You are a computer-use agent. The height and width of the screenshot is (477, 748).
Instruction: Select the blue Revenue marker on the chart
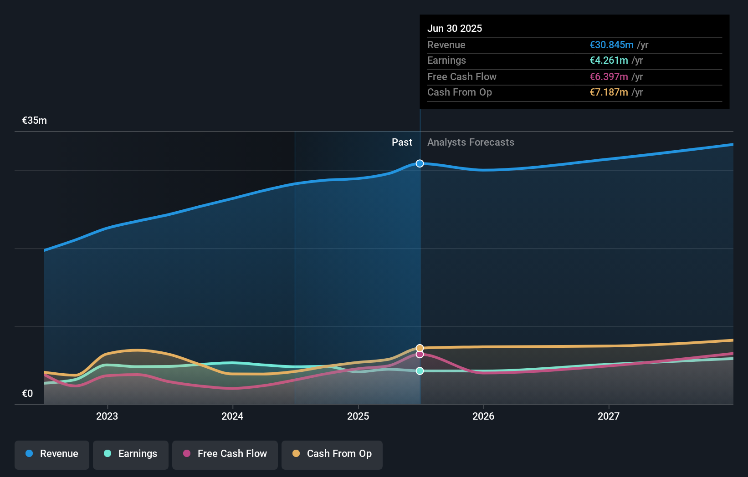[420, 163]
